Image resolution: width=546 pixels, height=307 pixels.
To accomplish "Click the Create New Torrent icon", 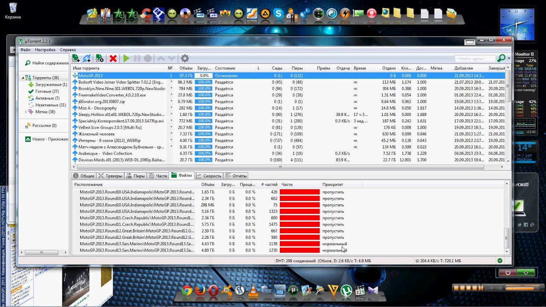I will (100, 58).
